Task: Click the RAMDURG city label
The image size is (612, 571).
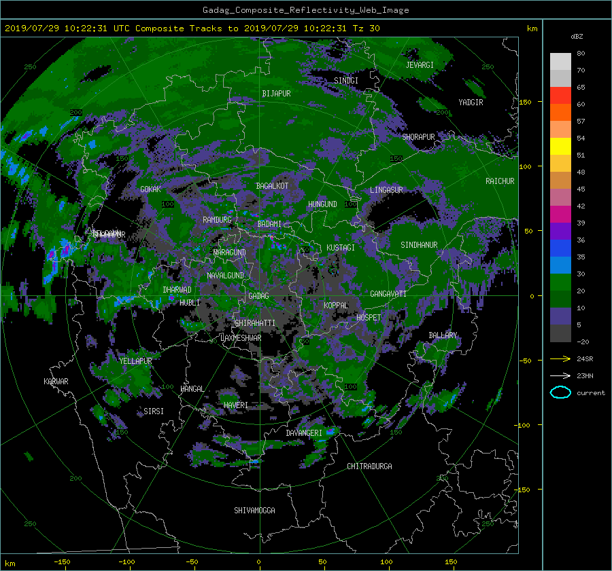Action: coord(217,220)
